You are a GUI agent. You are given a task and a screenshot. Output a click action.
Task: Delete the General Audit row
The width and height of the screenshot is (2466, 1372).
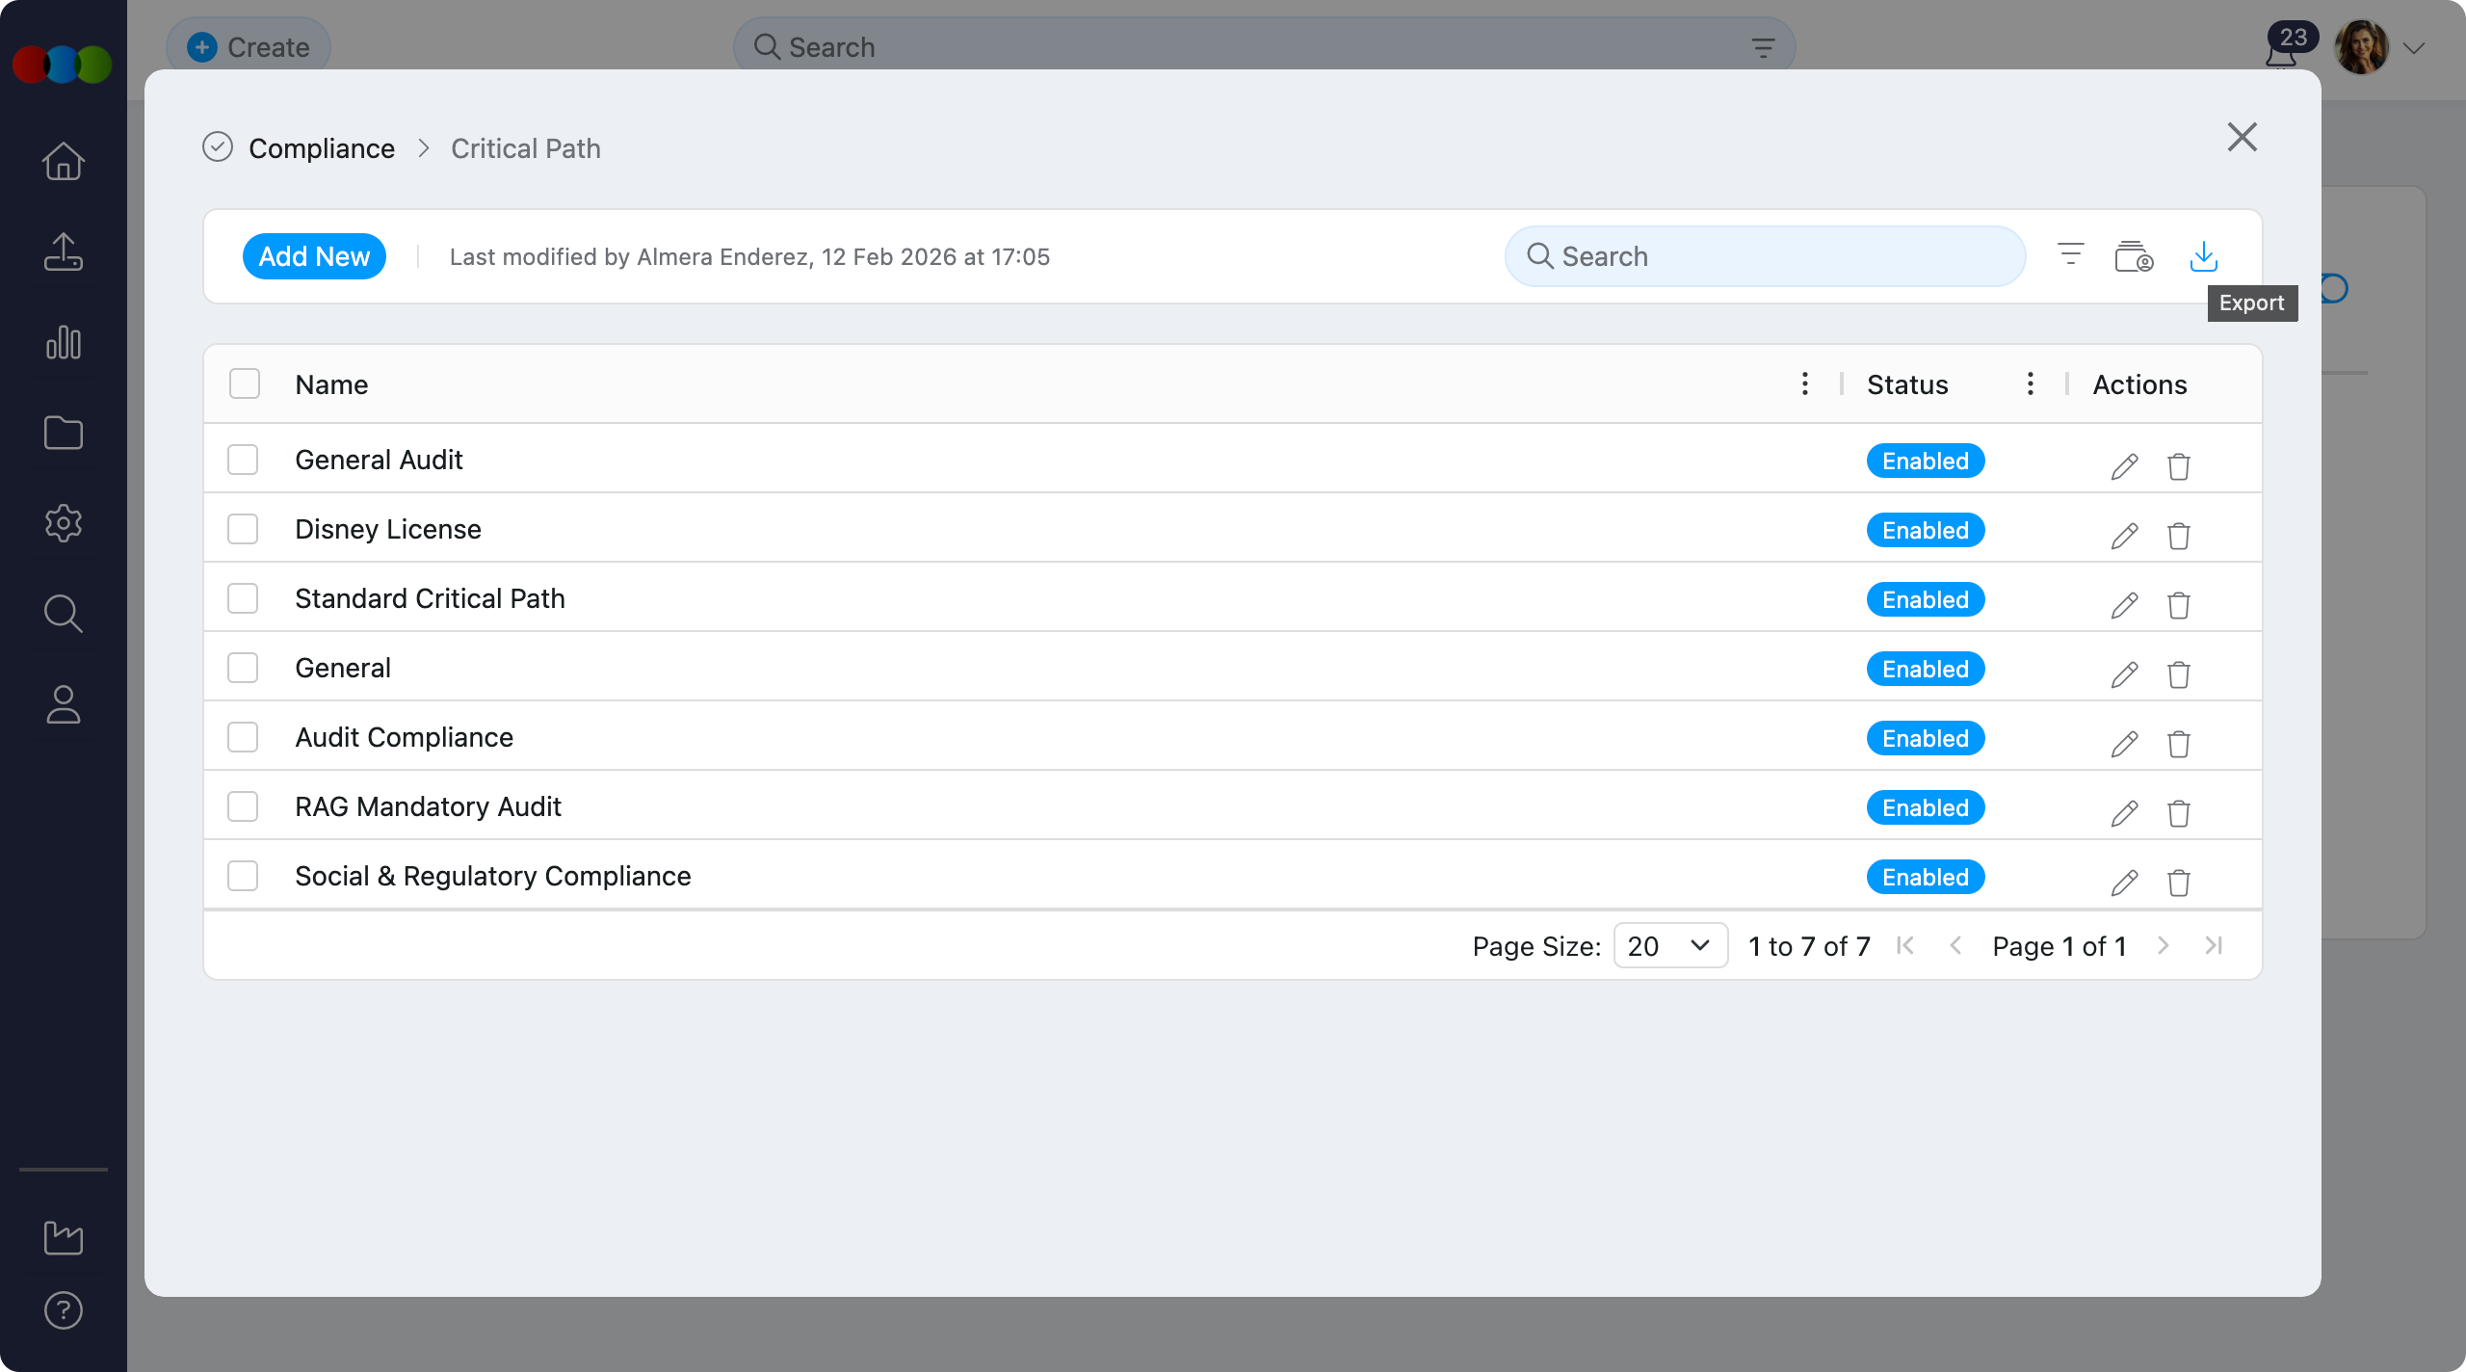2178,466
